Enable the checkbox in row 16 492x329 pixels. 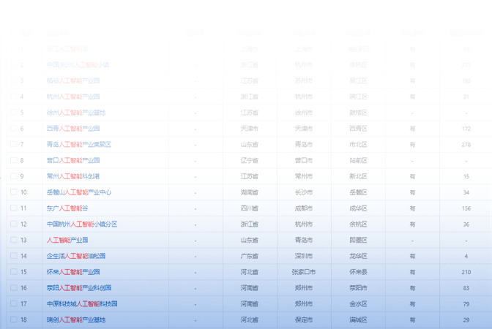click(13, 287)
